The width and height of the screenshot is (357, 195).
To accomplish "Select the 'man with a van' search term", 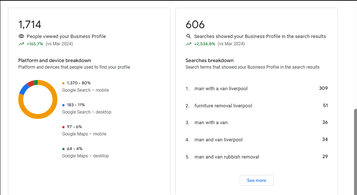I will (x=211, y=123).
